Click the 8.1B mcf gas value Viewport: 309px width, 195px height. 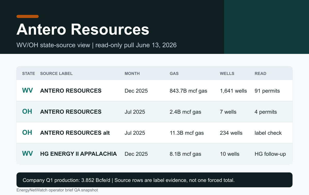point(185,154)
